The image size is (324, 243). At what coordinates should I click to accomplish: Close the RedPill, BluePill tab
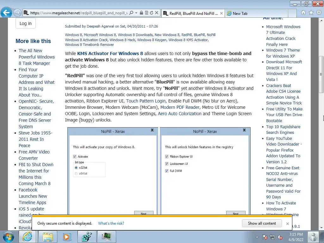(x=221, y=13)
